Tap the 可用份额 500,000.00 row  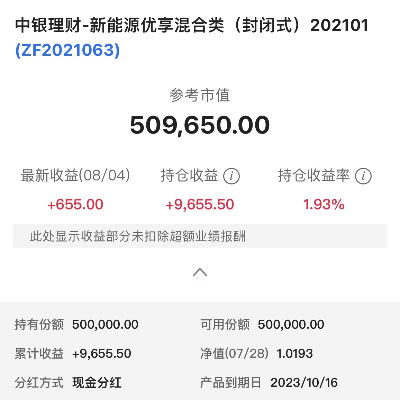[262, 325]
